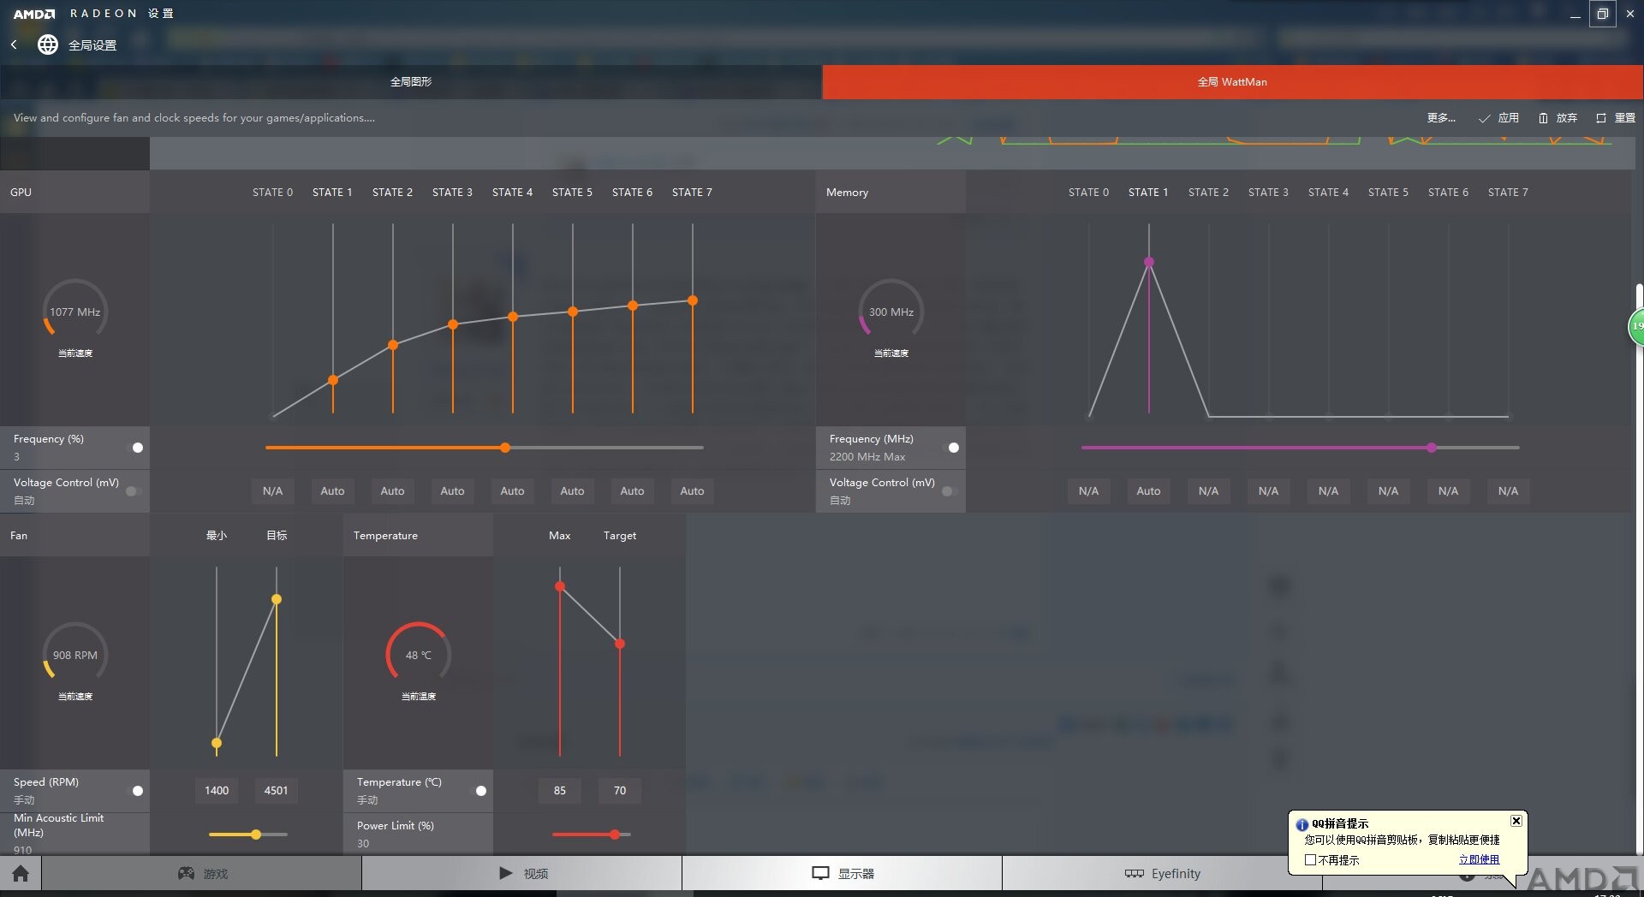Switch to 全局 WattMan tab

coord(1233,82)
